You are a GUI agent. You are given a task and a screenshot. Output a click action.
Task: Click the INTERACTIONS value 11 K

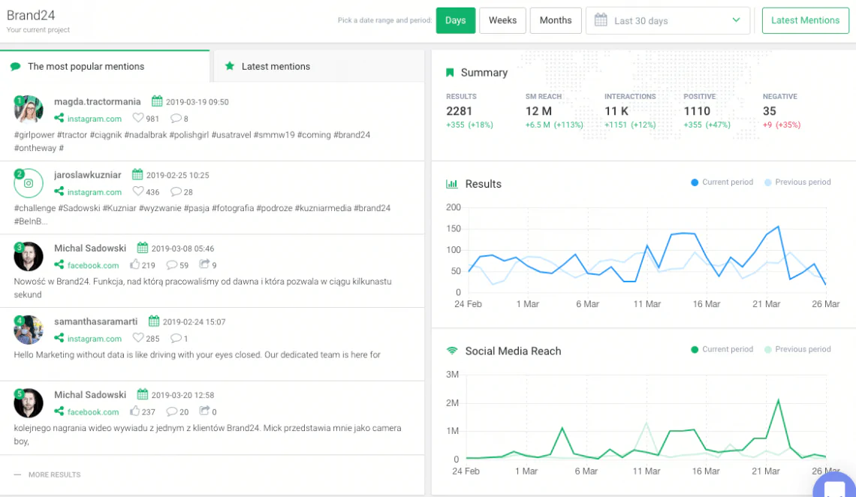[617, 111]
